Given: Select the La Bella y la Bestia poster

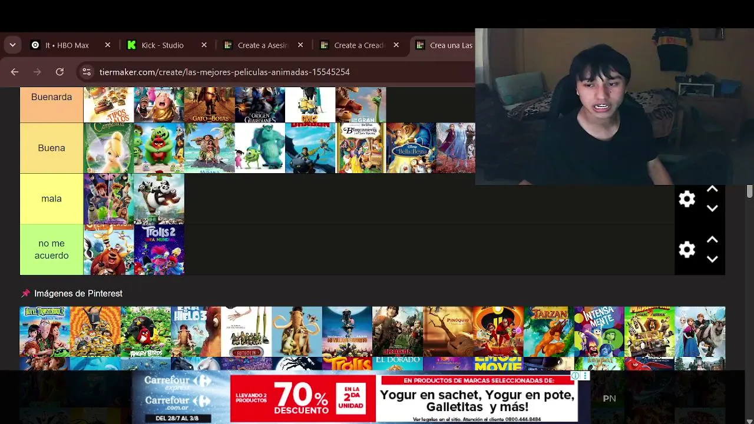Looking at the screenshot, I should coord(411,148).
